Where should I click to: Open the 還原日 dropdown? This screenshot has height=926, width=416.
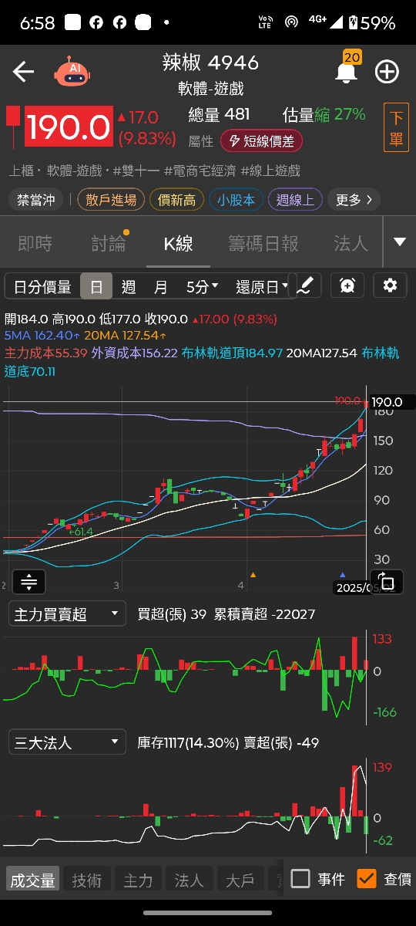[261, 287]
